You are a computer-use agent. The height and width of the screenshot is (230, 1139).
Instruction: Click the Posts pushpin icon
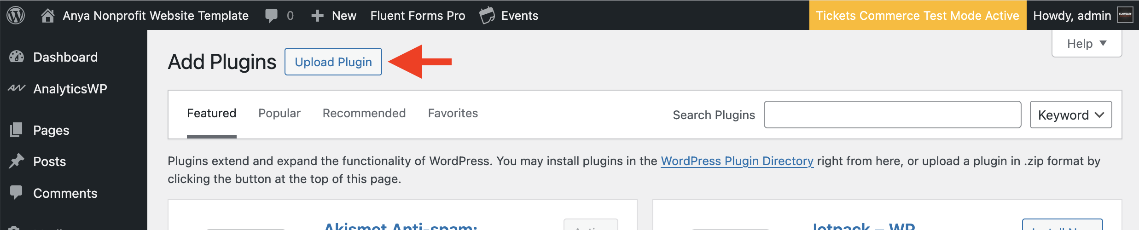pyautogui.click(x=17, y=161)
